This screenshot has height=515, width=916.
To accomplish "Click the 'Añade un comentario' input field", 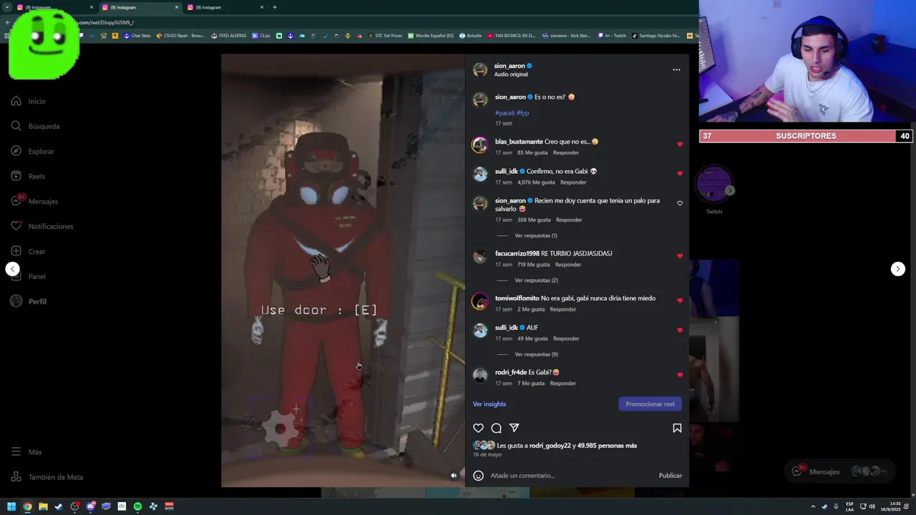I will click(571, 476).
